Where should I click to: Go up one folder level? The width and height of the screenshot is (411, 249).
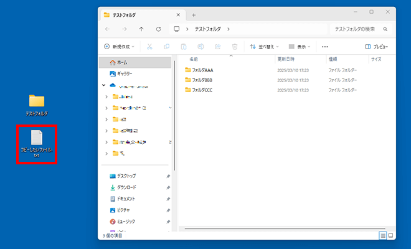(x=141, y=29)
